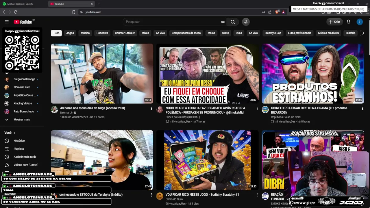Open options menu for 48 horas video
This screenshot has width=370, height=208.
151,108
